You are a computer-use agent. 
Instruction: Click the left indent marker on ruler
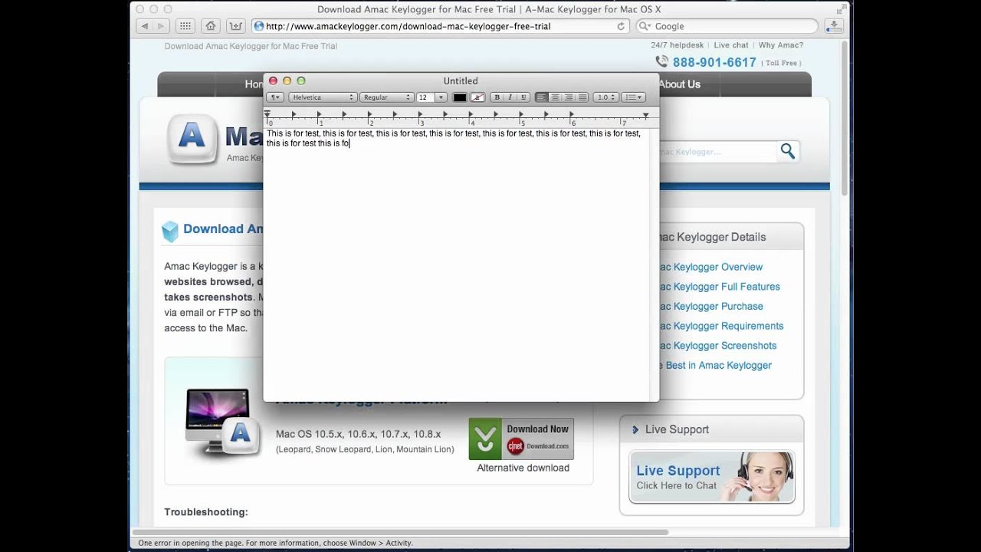click(x=267, y=115)
